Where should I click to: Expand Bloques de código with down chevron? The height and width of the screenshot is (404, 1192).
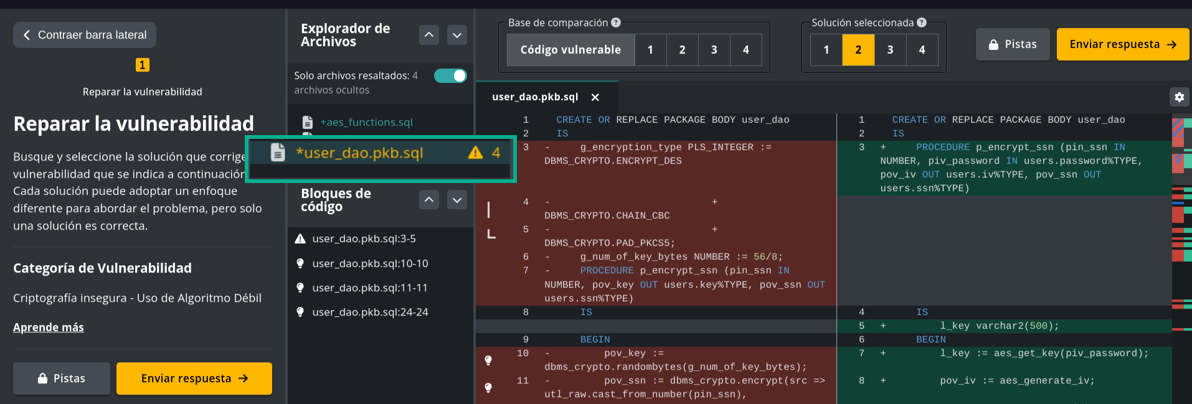tap(457, 200)
